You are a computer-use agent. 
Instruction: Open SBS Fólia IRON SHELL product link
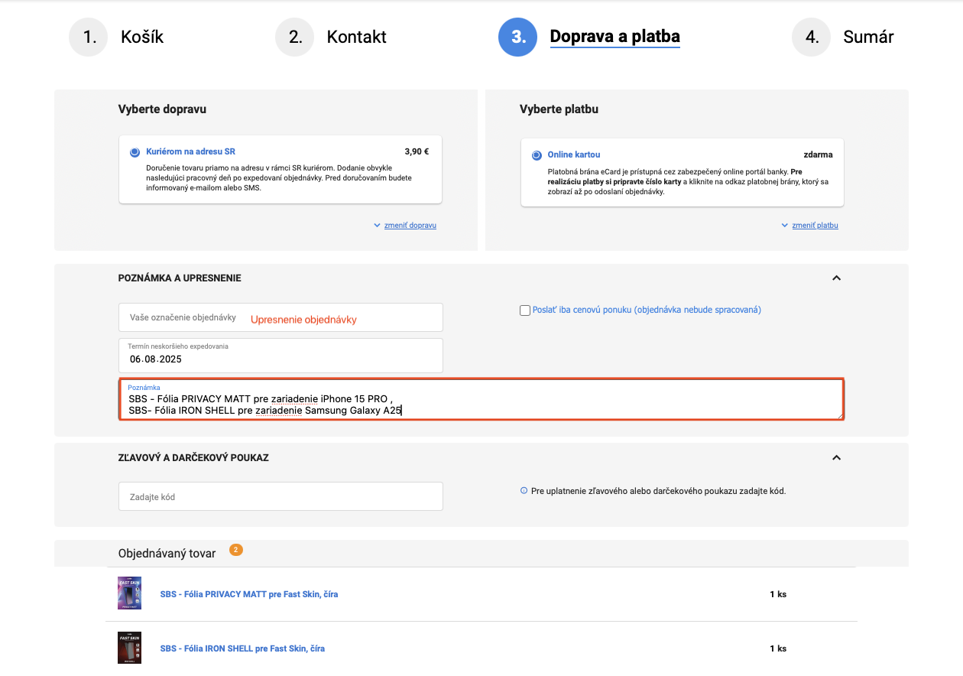click(242, 648)
